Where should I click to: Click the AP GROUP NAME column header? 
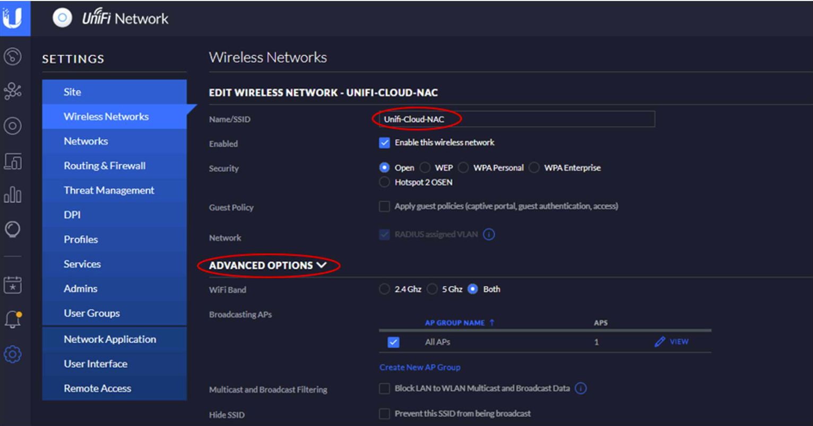pyautogui.click(x=455, y=323)
